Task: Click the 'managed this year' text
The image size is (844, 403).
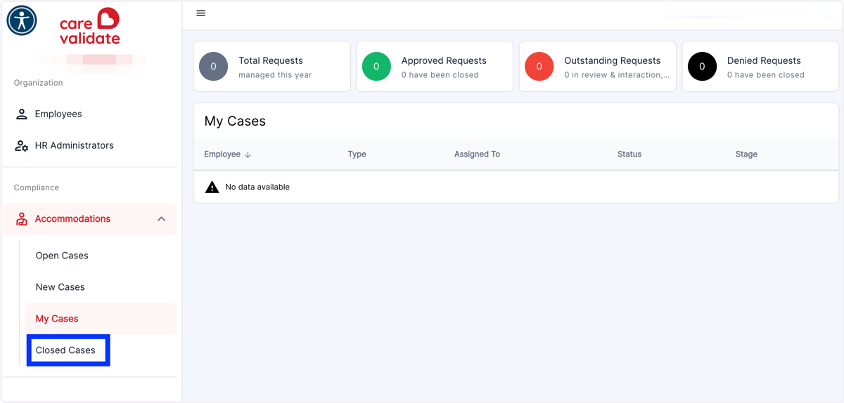Action: pos(275,75)
